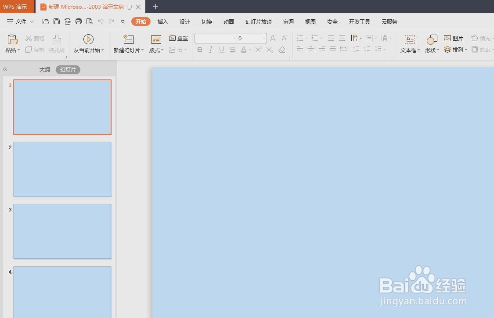Switch to the 插入 tab

[162, 21]
